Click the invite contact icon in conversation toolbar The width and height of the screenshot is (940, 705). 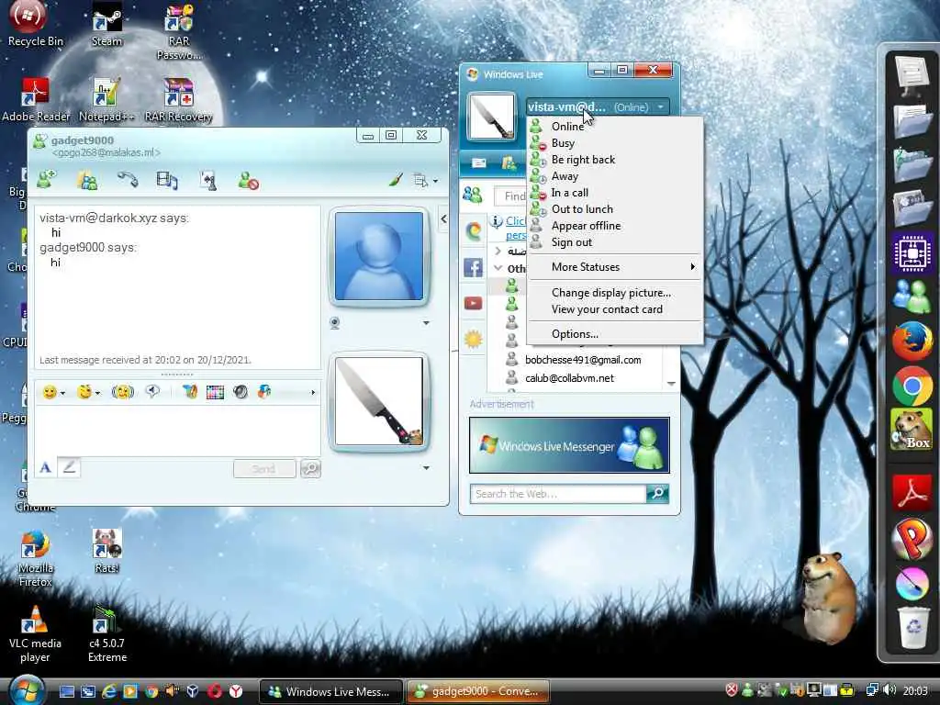point(46,180)
